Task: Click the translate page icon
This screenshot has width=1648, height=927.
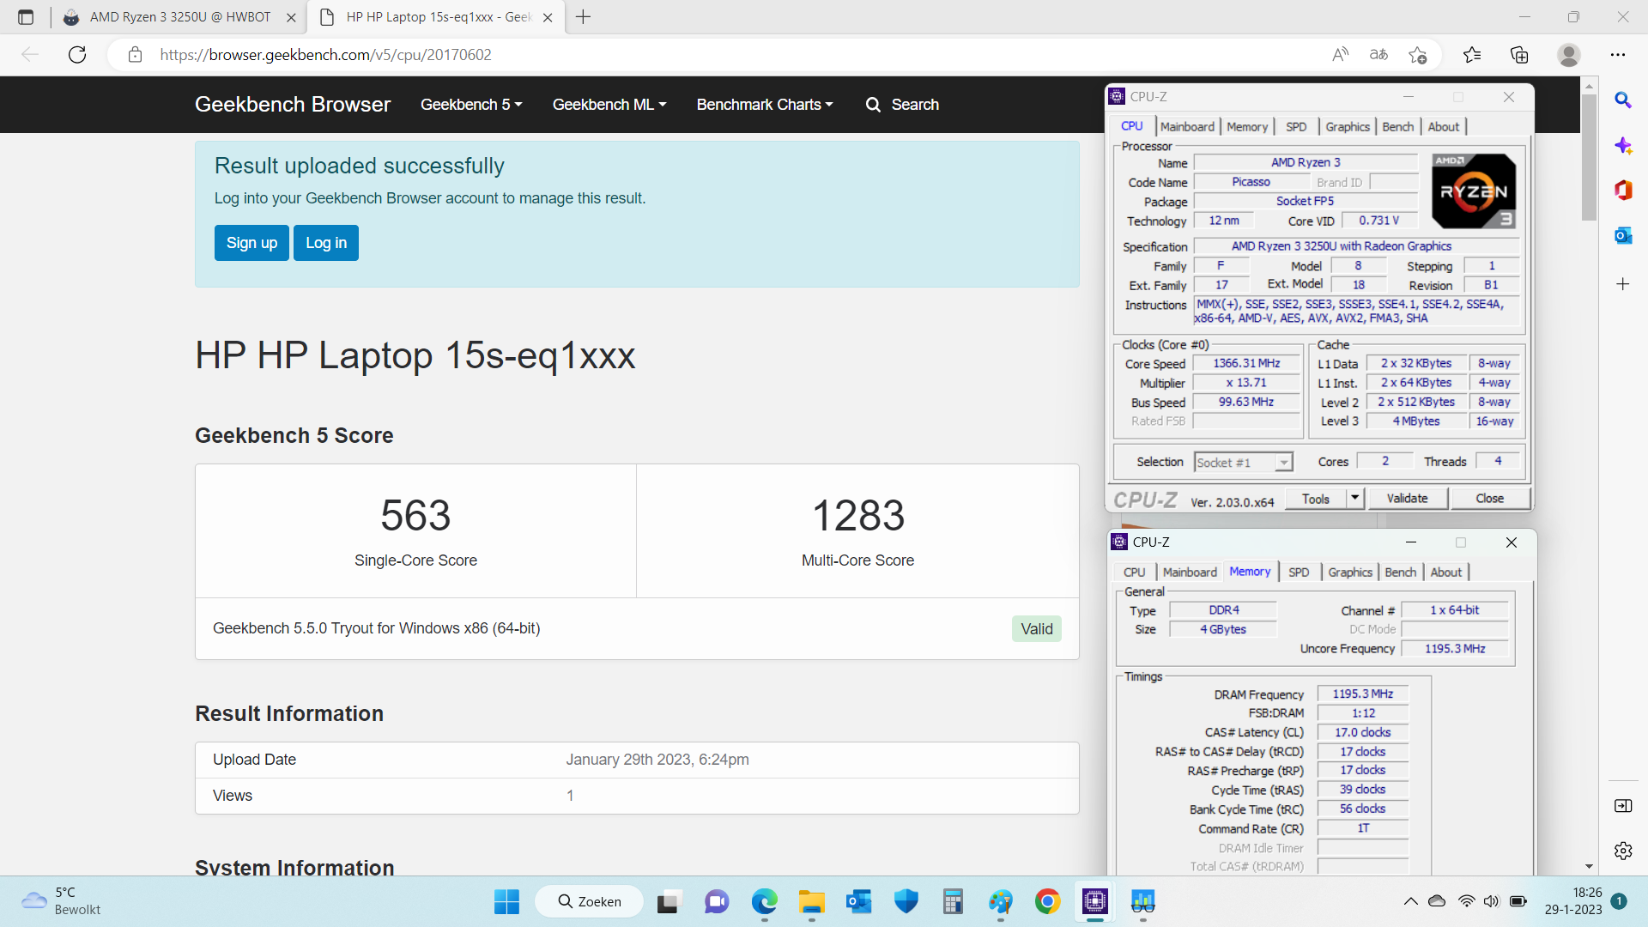Action: [1378, 55]
